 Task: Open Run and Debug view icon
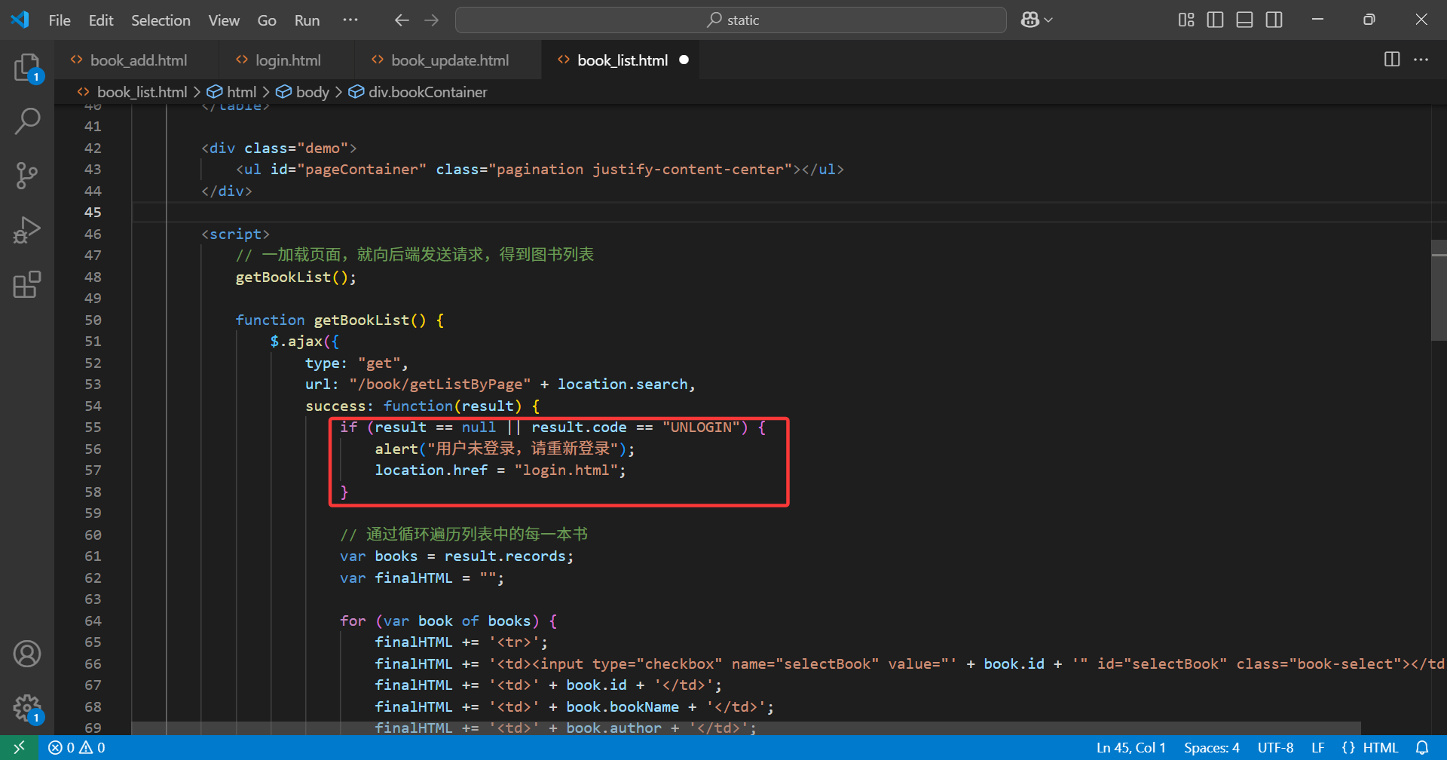coord(27,230)
